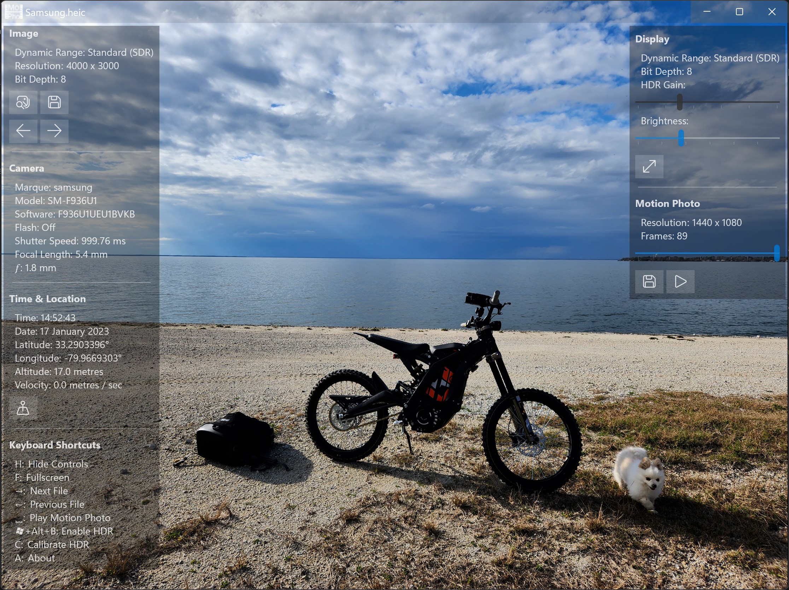789x590 pixels.
Task: Go to previous file with left arrow
Action: tap(23, 131)
